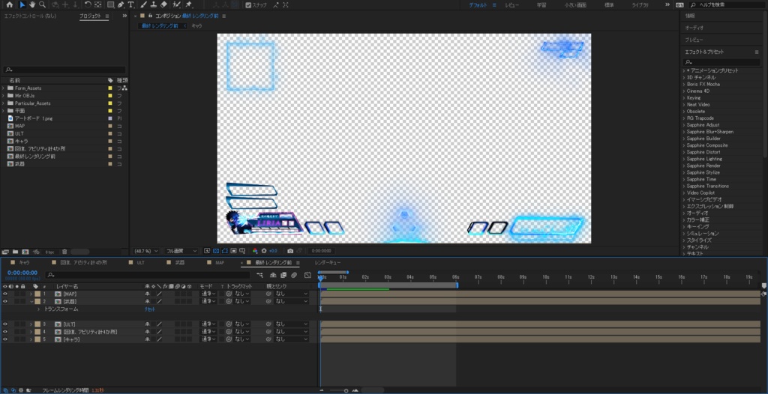The height and width of the screenshot is (394, 768).
Task: Click the timeline zoom slider at bottom
Action: [x=339, y=390]
